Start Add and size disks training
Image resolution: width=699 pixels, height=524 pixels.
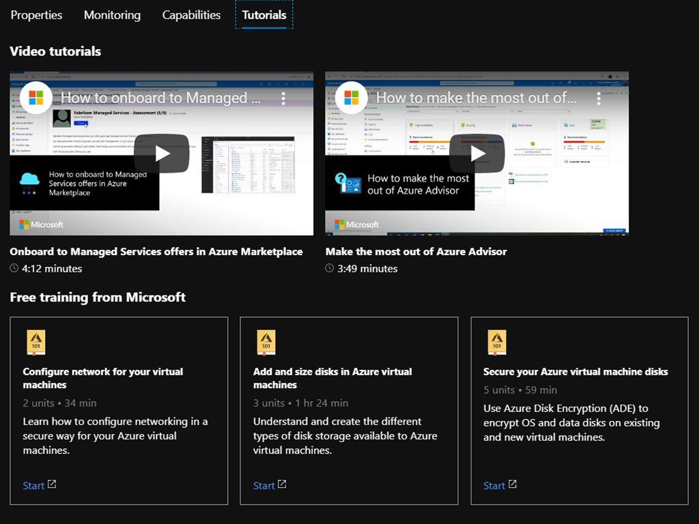(263, 486)
